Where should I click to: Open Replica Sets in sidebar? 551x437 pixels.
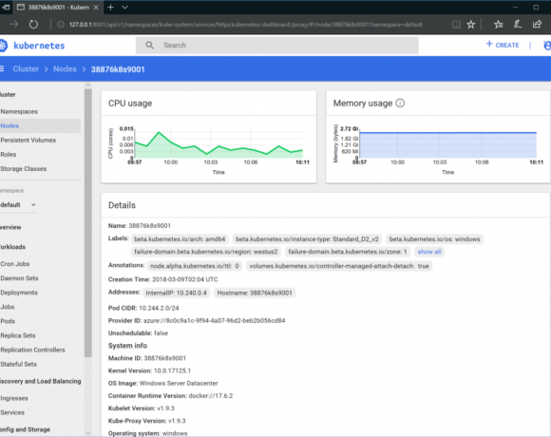pos(17,336)
